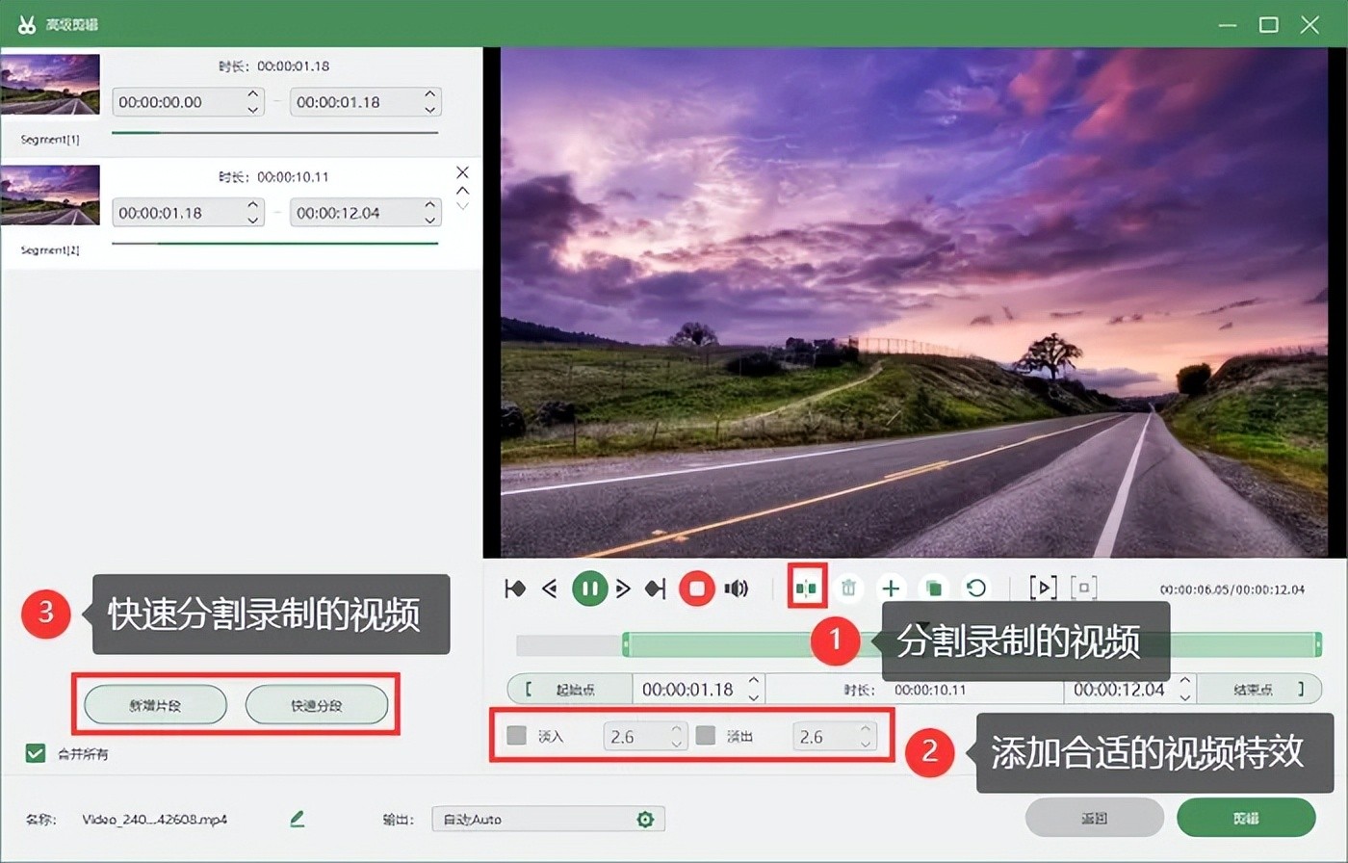1348x863 pixels.
Task: Move Segment 2 up with chevron arrow
Action: [x=462, y=190]
